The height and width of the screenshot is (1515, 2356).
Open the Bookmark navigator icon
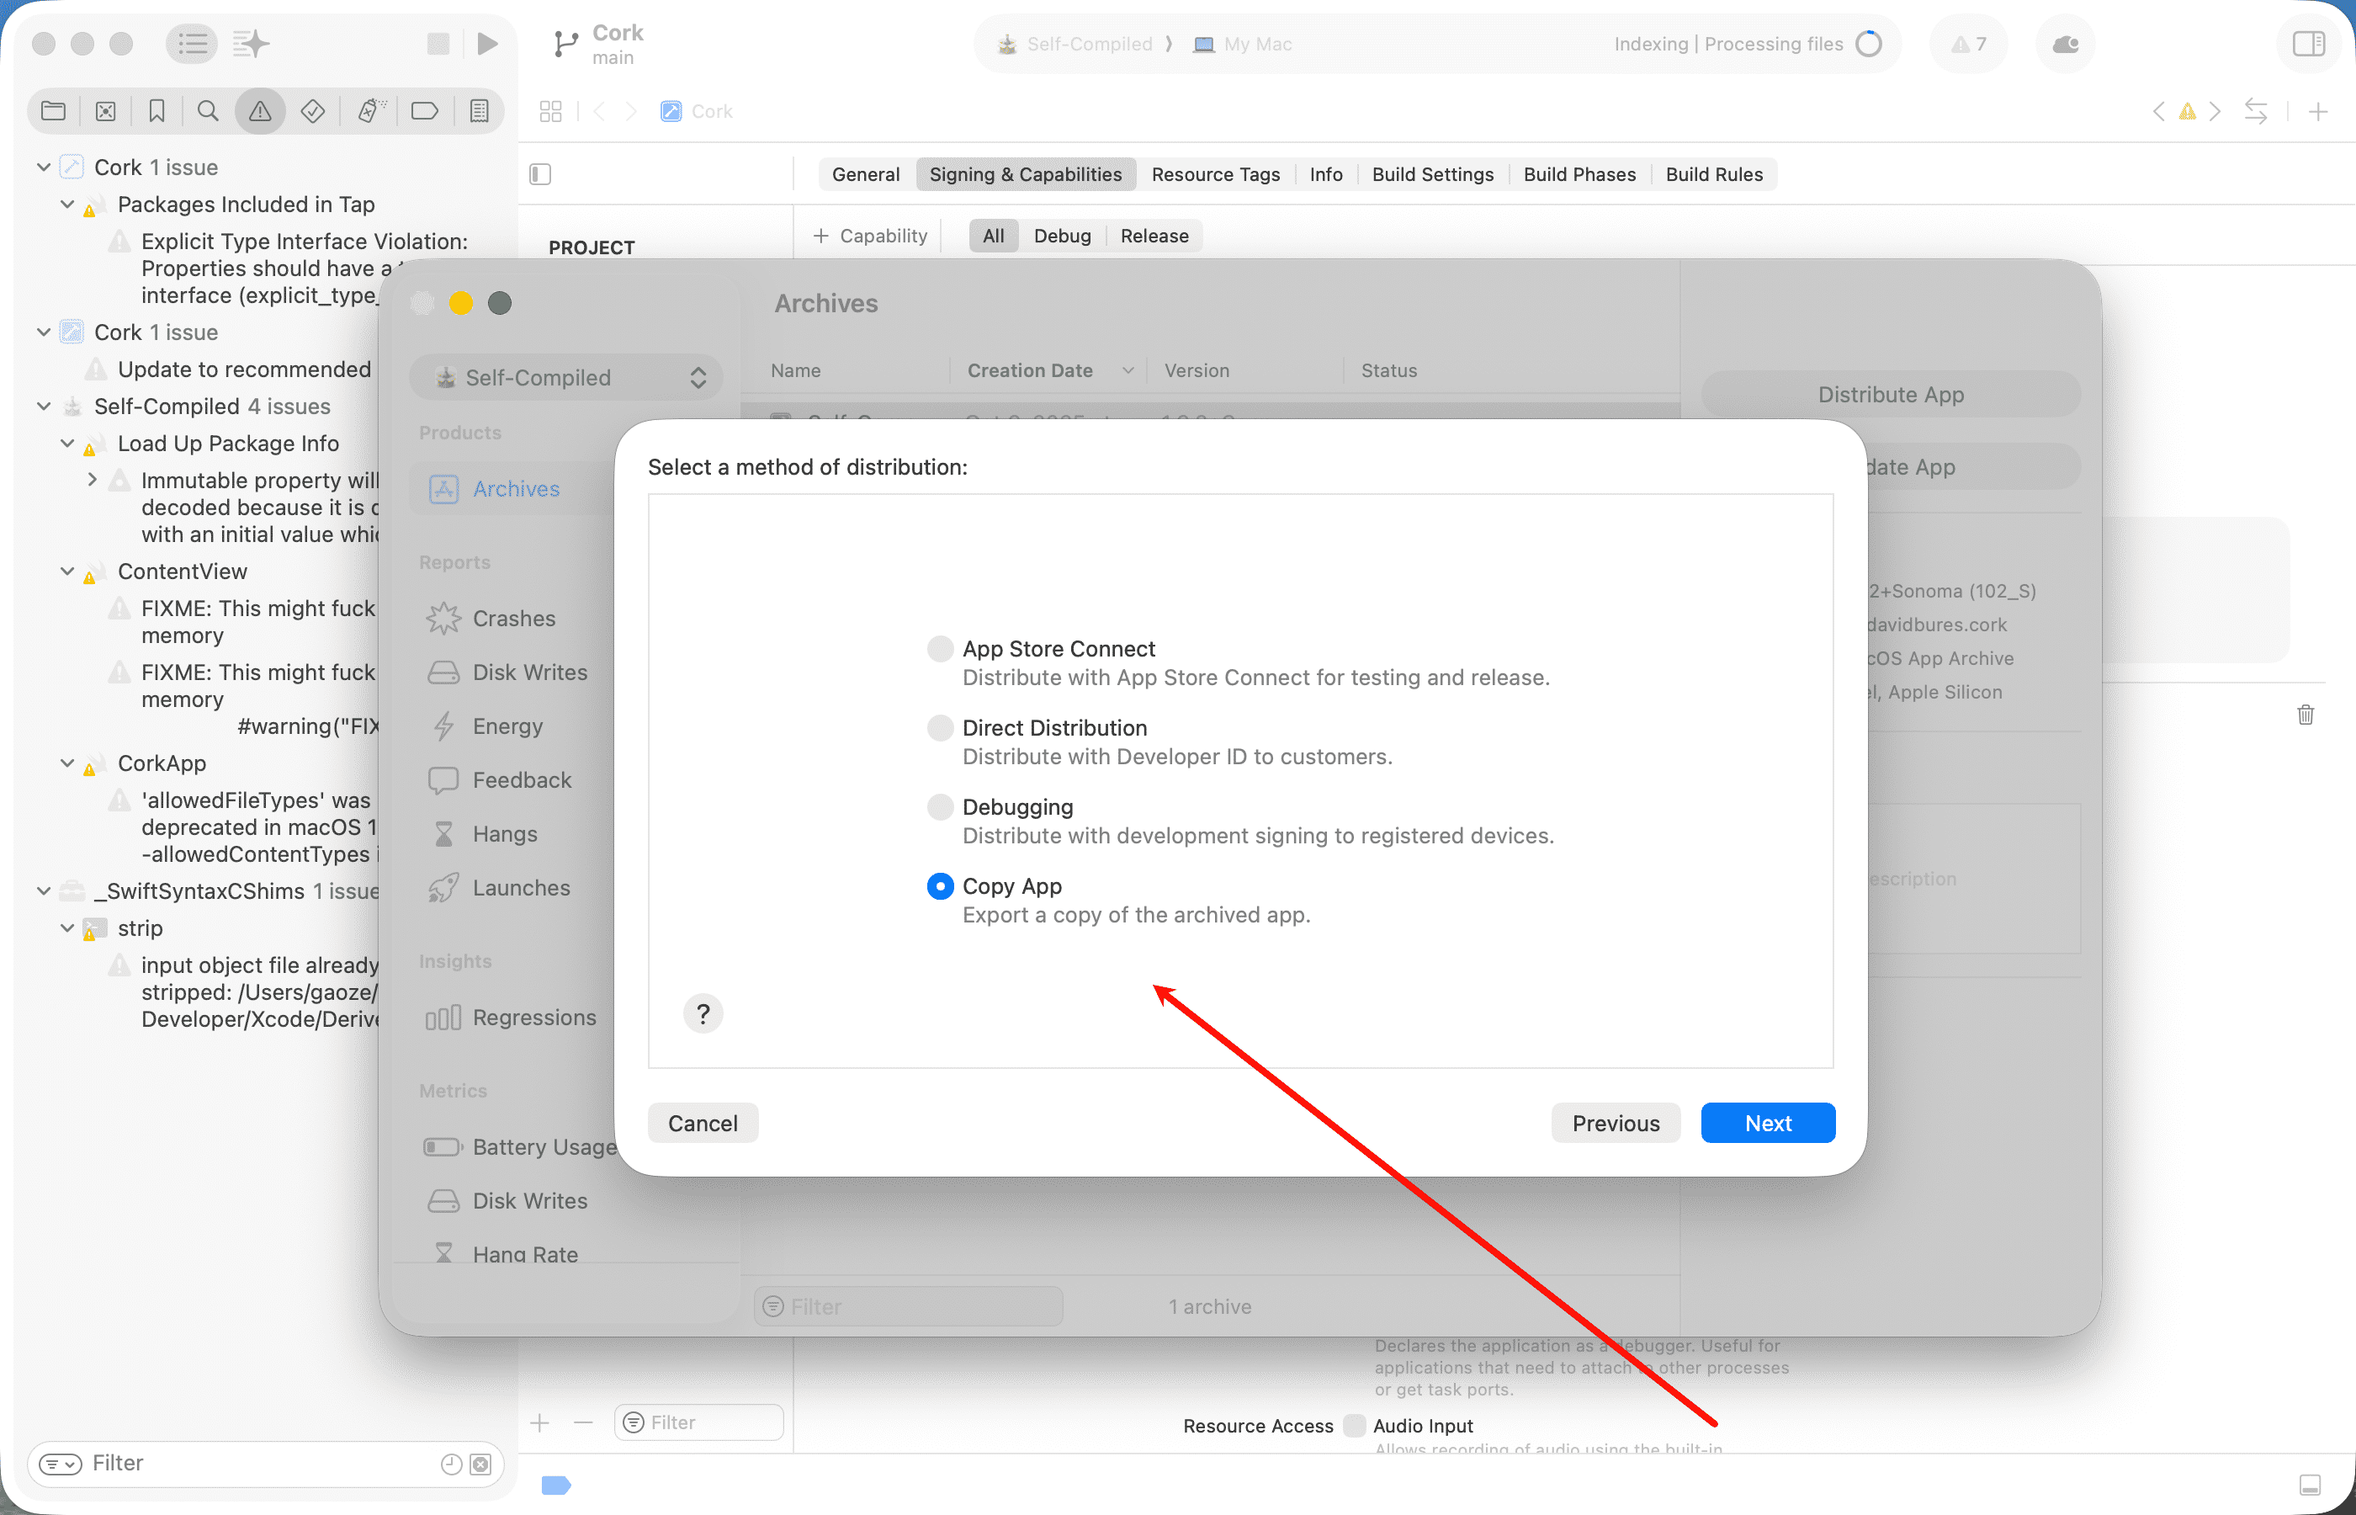pyautogui.click(x=157, y=111)
